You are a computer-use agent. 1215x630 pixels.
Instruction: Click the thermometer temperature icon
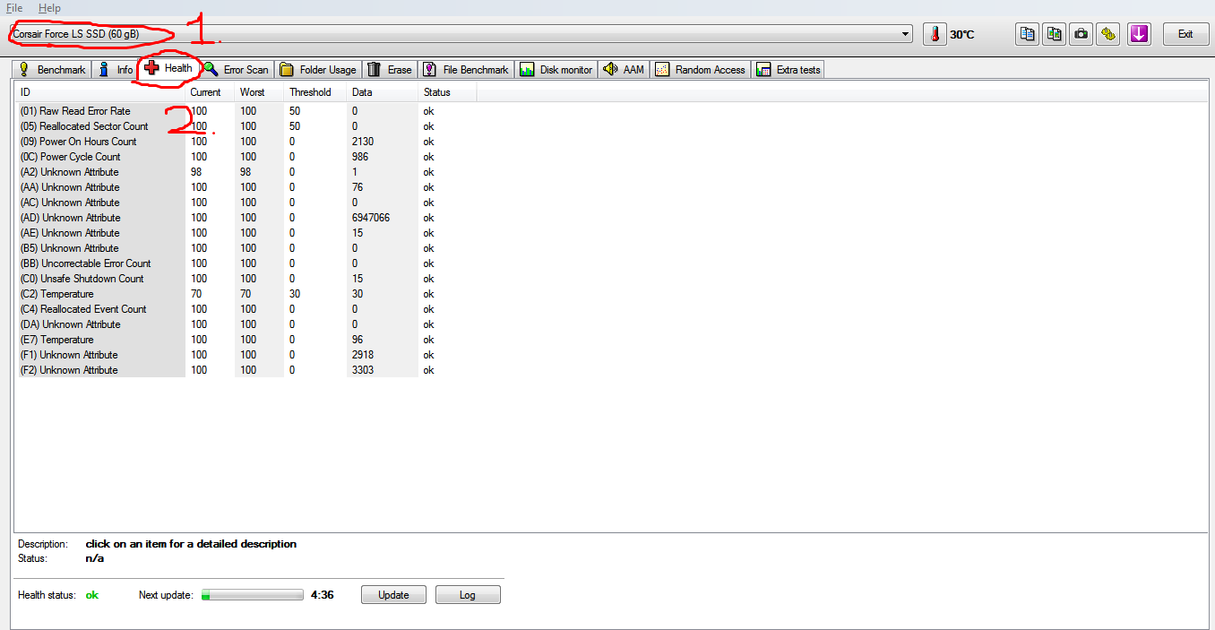coord(935,34)
